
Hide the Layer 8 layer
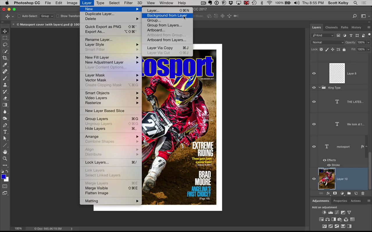pyautogui.click(x=314, y=73)
